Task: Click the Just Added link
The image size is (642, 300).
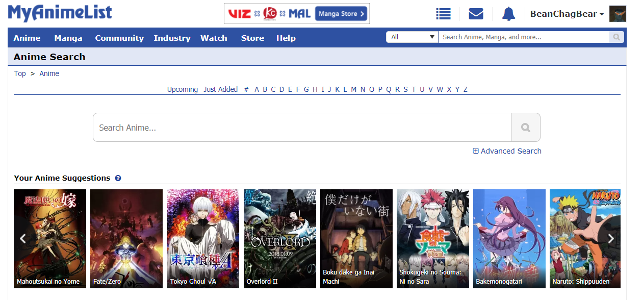Action: (x=220, y=89)
